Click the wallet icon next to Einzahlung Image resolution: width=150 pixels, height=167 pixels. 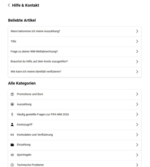[x=12, y=145]
